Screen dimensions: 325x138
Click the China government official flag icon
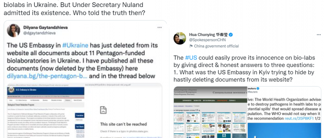191,46
